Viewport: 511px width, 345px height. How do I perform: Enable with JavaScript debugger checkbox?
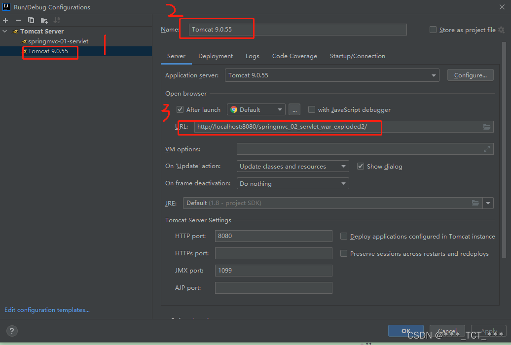click(x=312, y=109)
